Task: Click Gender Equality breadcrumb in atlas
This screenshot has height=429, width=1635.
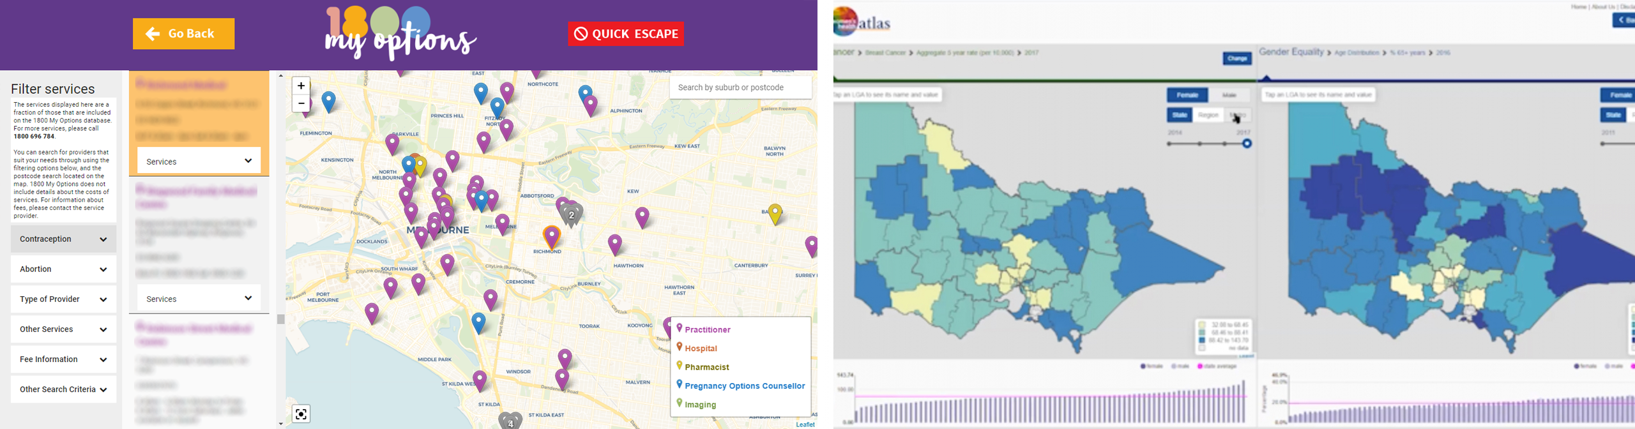Action: pyautogui.click(x=1291, y=52)
